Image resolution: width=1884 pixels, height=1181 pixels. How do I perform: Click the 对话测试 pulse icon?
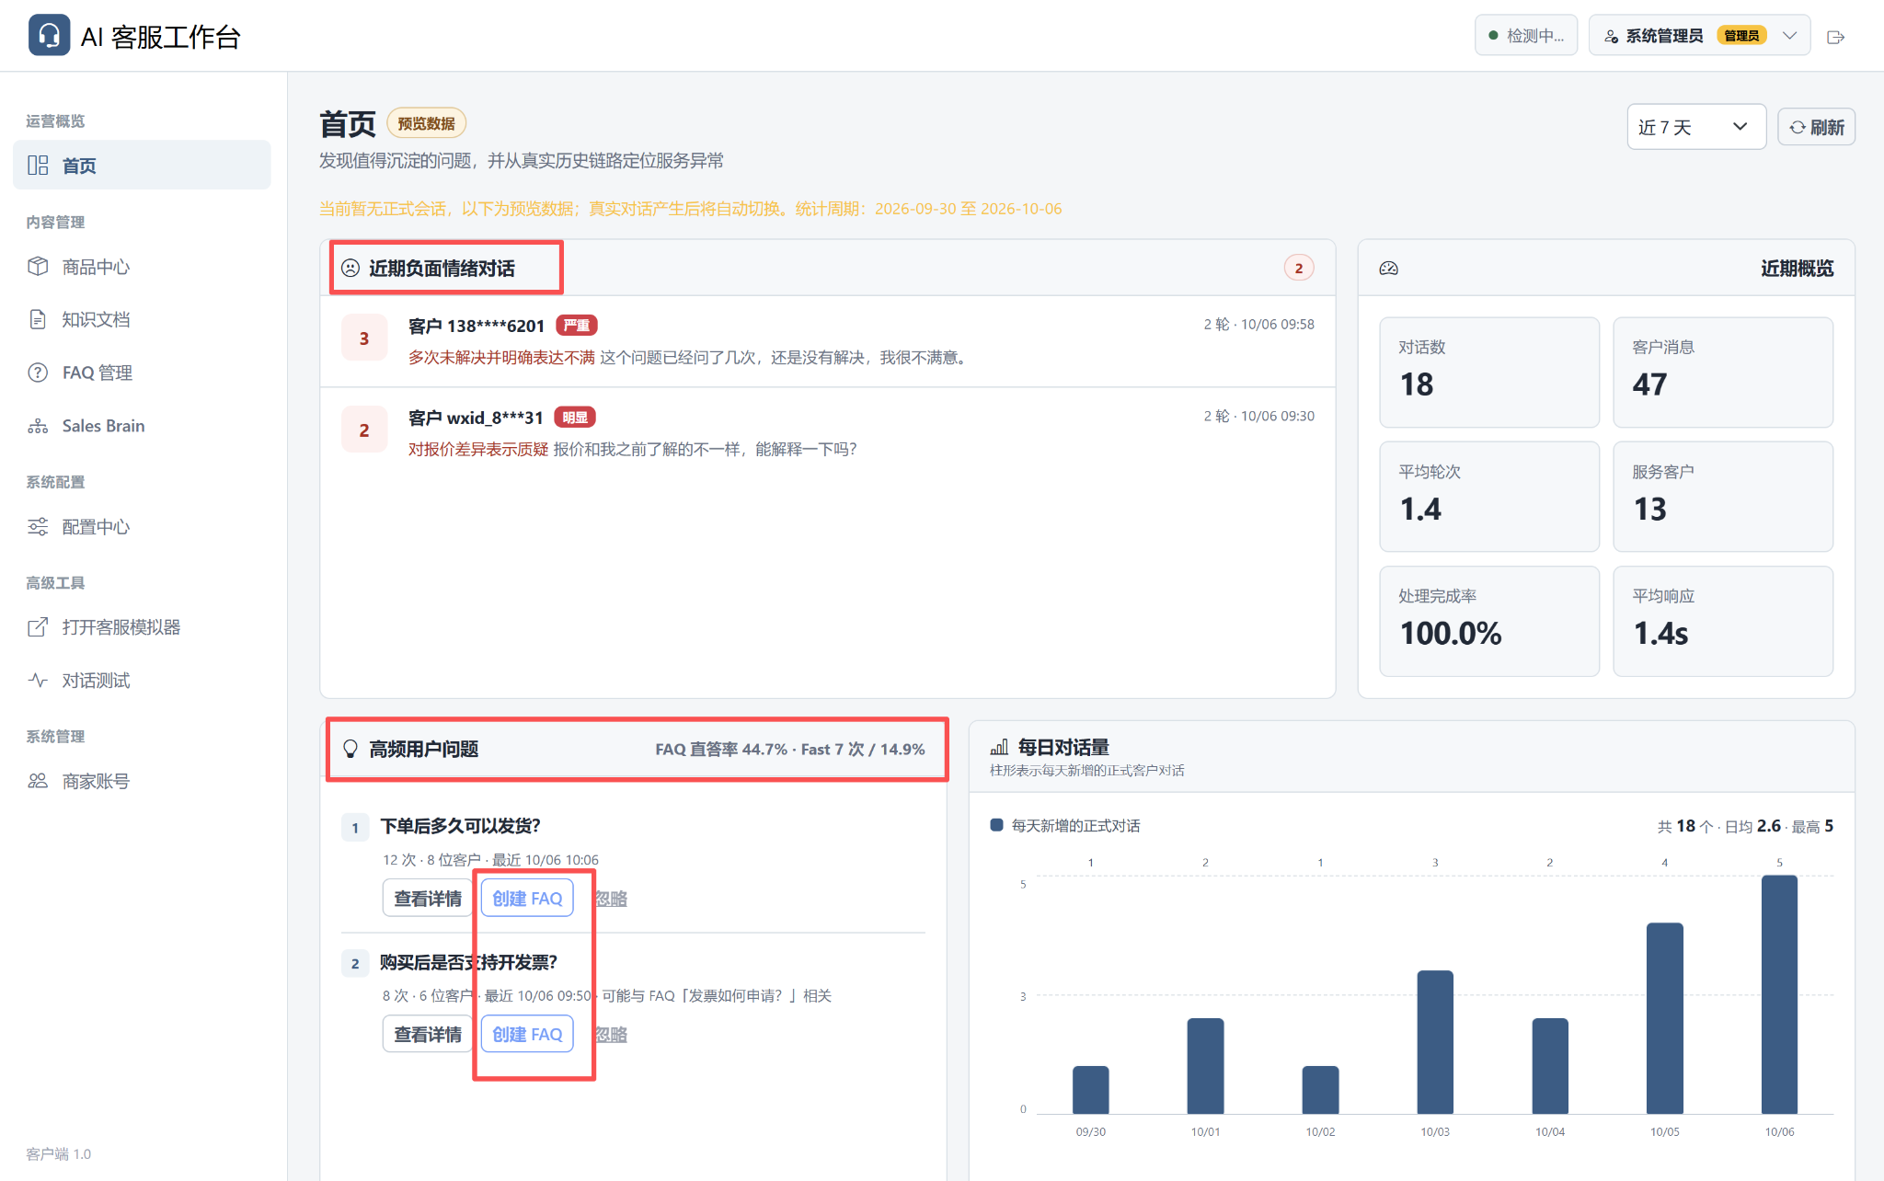pos(38,681)
